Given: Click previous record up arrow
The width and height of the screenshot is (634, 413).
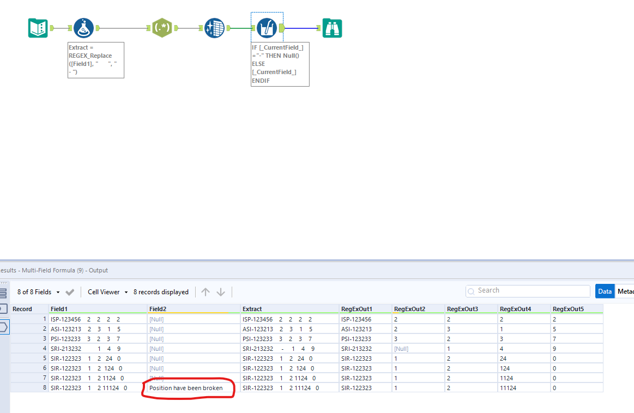Looking at the screenshot, I should coord(206,292).
